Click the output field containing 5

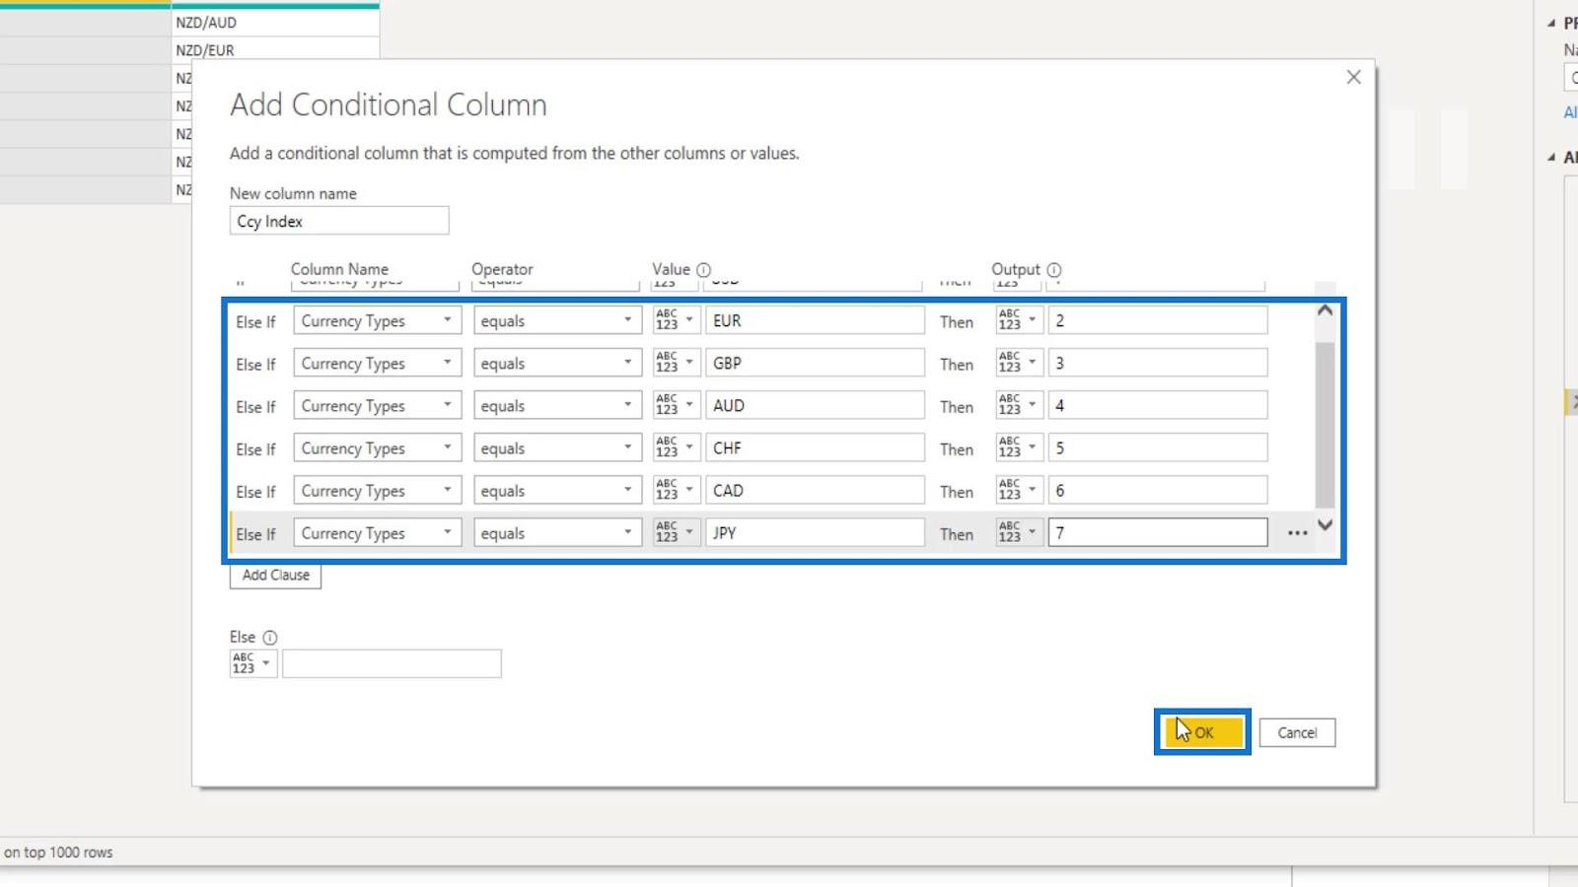click(x=1158, y=447)
